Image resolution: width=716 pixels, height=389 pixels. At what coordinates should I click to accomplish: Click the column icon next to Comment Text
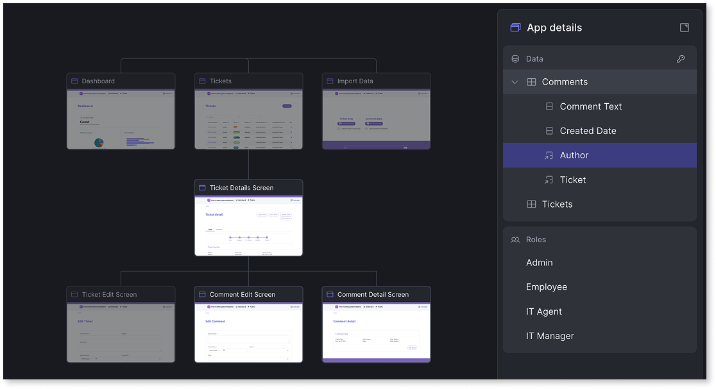pyautogui.click(x=549, y=107)
